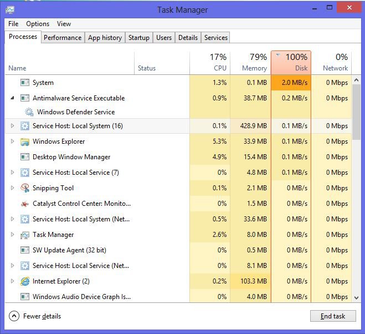This screenshot has width=365, height=334.
Task: Select the Catalyst Control Center: Monito... row
Action: coord(178,204)
